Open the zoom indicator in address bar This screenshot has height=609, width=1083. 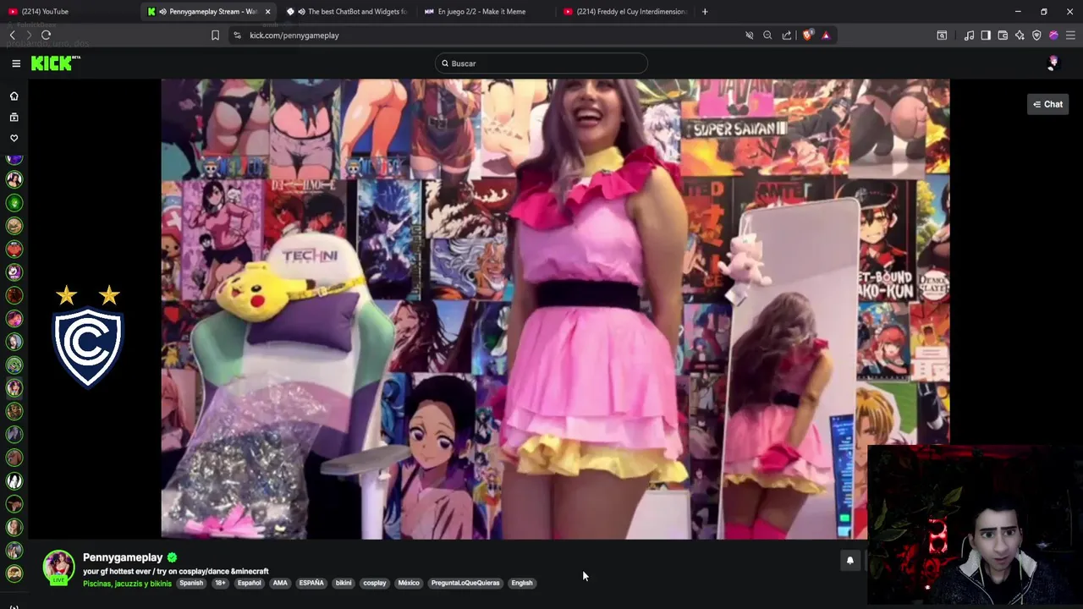[767, 36]
